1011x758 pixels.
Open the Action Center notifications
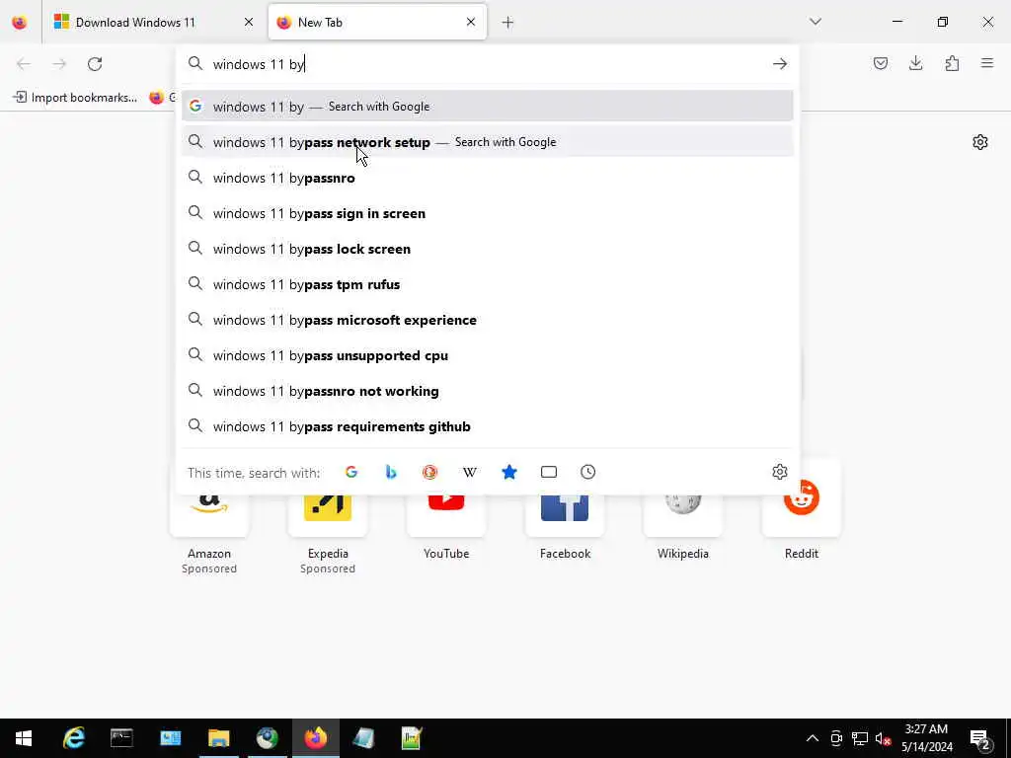point(980,738)
